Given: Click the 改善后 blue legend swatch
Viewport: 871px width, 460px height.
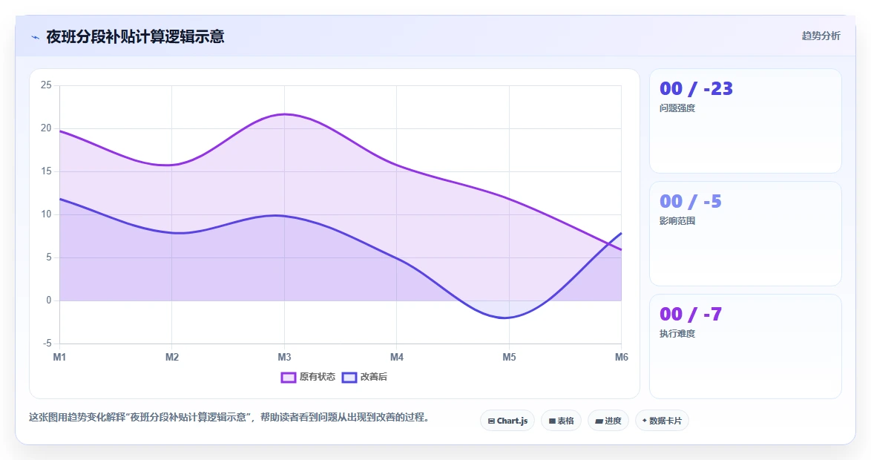Looking at the screenshot, I should [349, 377].
